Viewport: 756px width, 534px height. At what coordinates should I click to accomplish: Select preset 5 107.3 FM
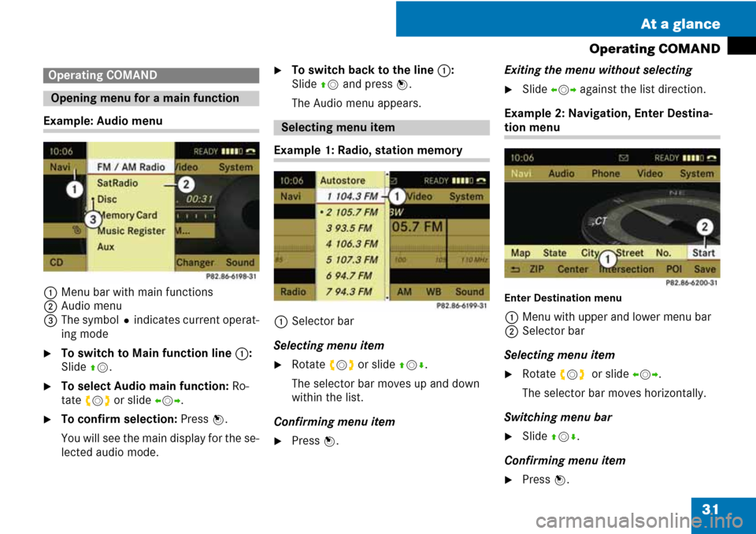(x=351, y=260)
